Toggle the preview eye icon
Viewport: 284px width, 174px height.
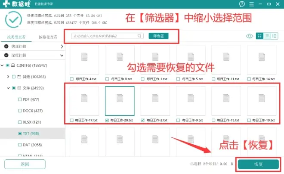tap(250, 36)
